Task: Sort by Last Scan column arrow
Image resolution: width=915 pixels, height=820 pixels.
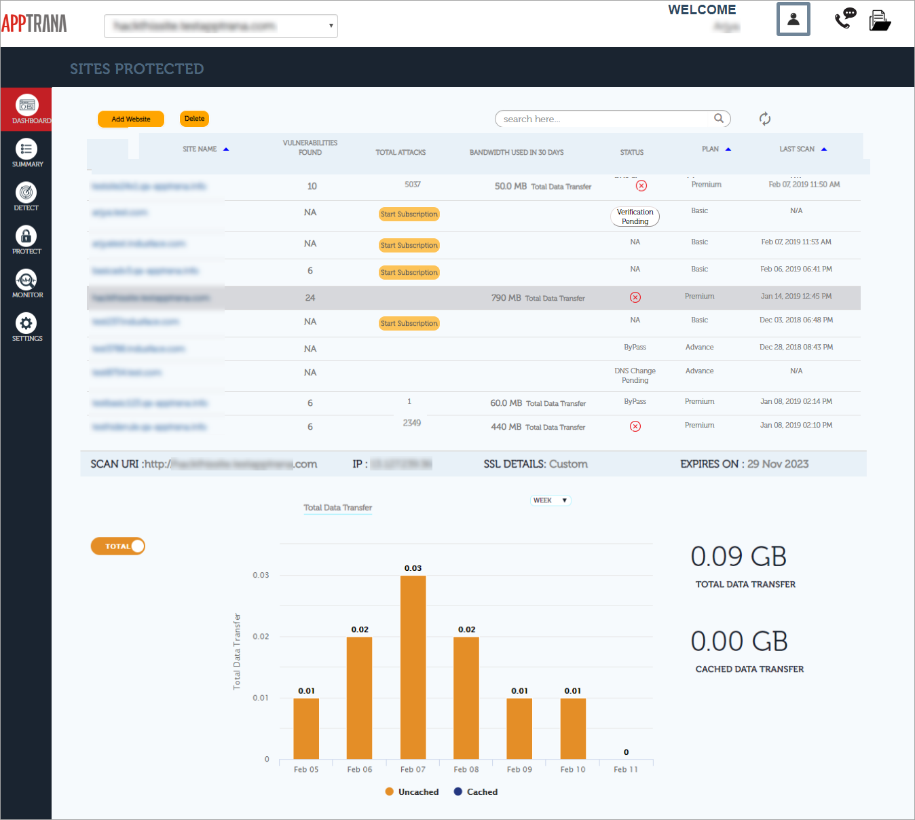Action: (x=824, y=149)
